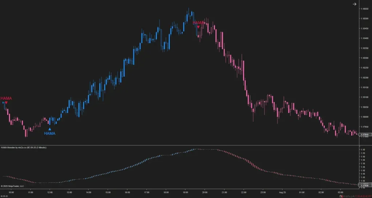The image size is (372, 198).
Task: Click the 1.18000 price axis label
Action: pos(364,117)
